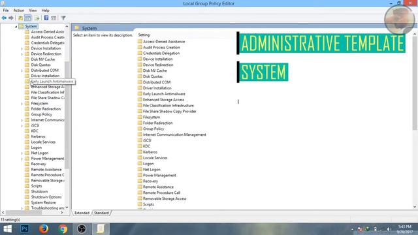Expand the Filesystem tree node
This screenshot has height=235, width=418.
pos(22,104)
